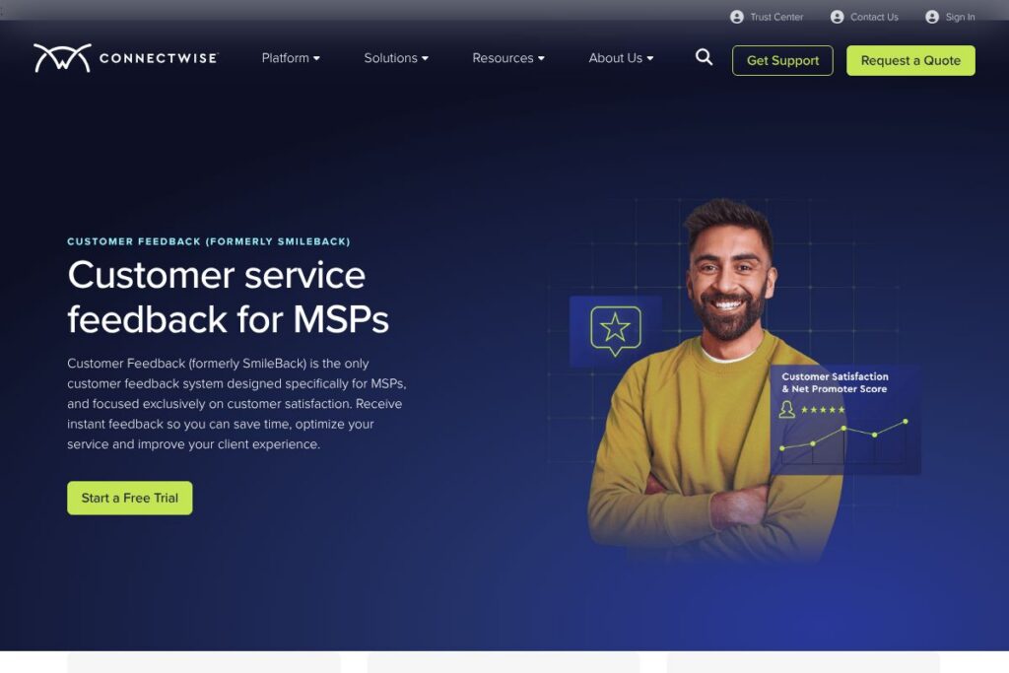
Task: Click the CONNECTWISE wordmark text
Action: point(159,58)
